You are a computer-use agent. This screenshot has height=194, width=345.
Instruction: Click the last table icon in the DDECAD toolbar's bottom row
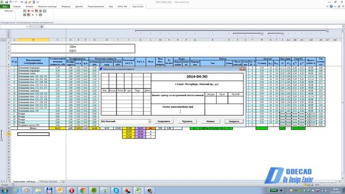[40, 15]
